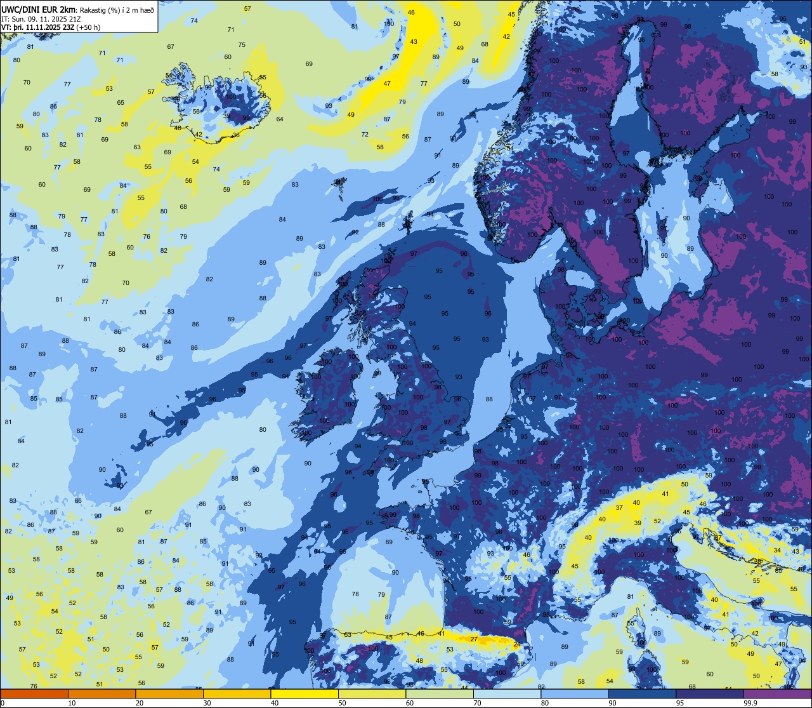Click the "(+50 h)" forecast offset text
This screenshot has height=708, width=812.
(x=89, y=27)
